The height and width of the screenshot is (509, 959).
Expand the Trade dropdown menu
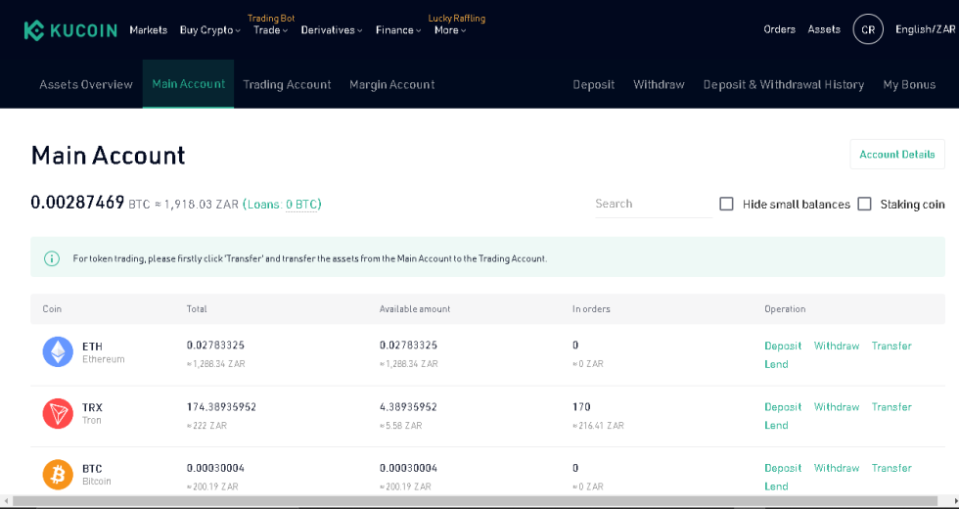[270, 30]
